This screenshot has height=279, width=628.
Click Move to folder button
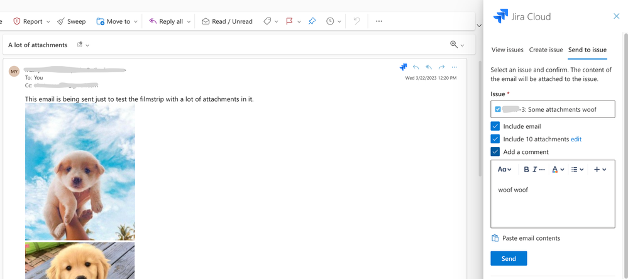[114, 21]
